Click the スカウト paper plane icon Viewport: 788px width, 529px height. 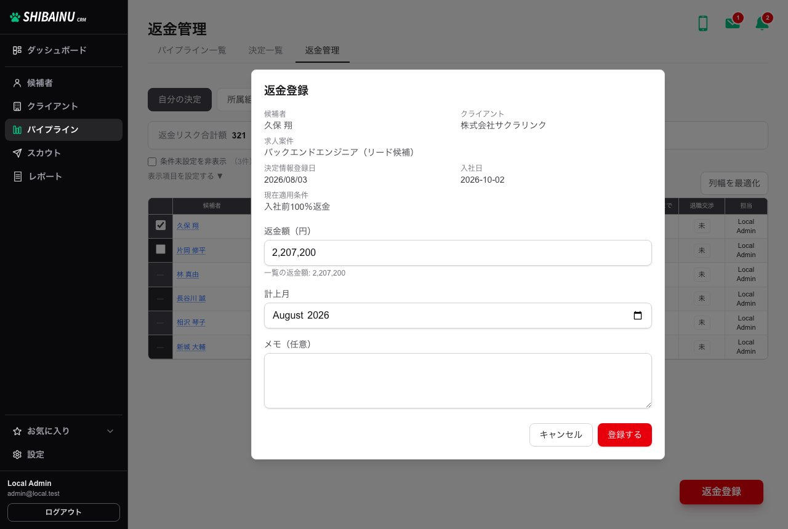[x=17, y=153]
